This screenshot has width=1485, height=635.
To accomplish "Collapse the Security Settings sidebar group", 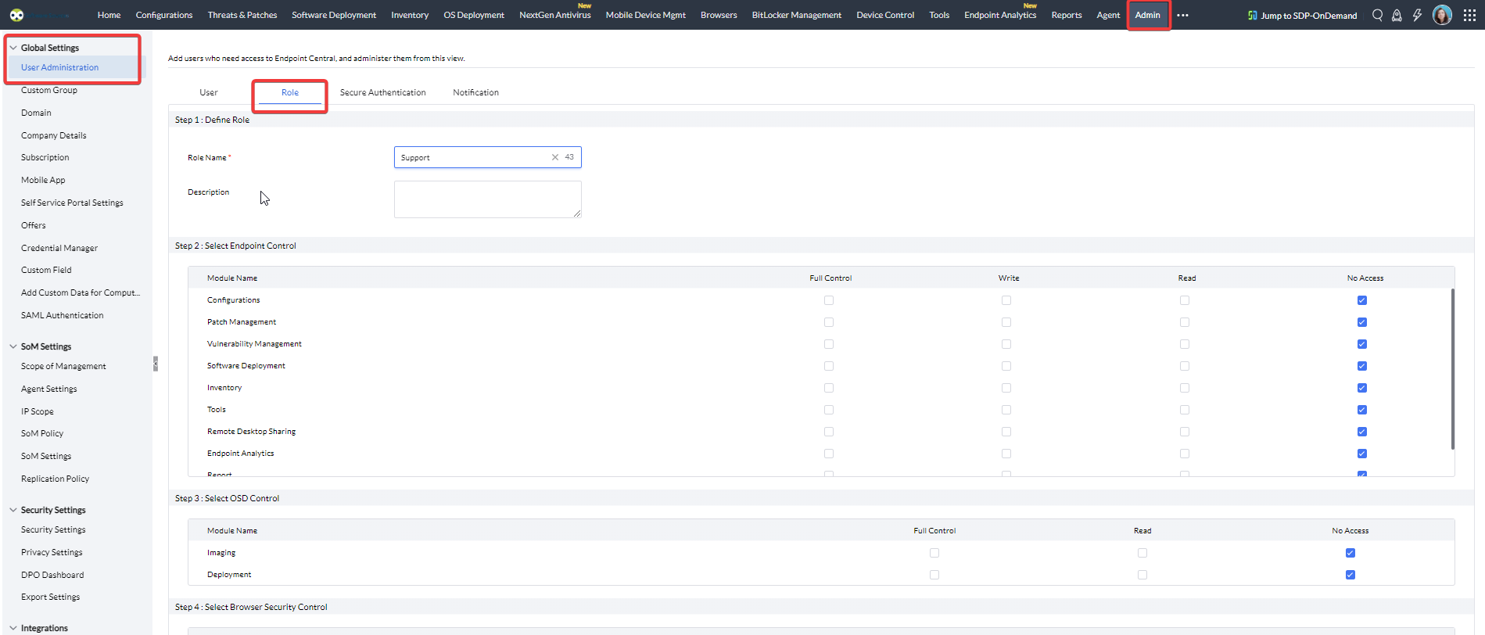I will click(13, 510).
